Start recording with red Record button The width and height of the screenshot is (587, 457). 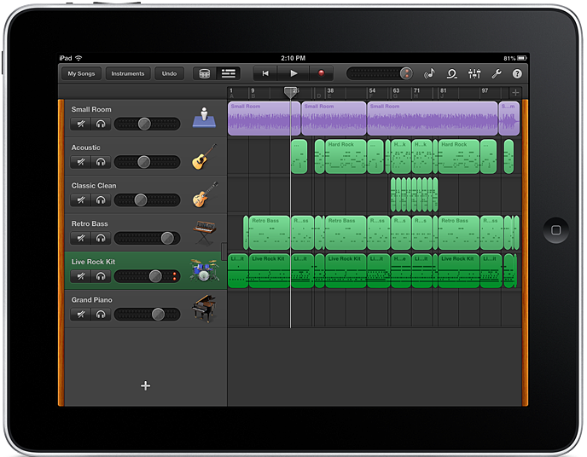[x=321, y=73]
